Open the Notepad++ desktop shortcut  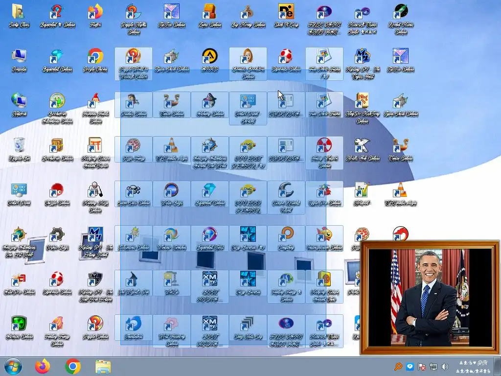(x=363, y=194)
